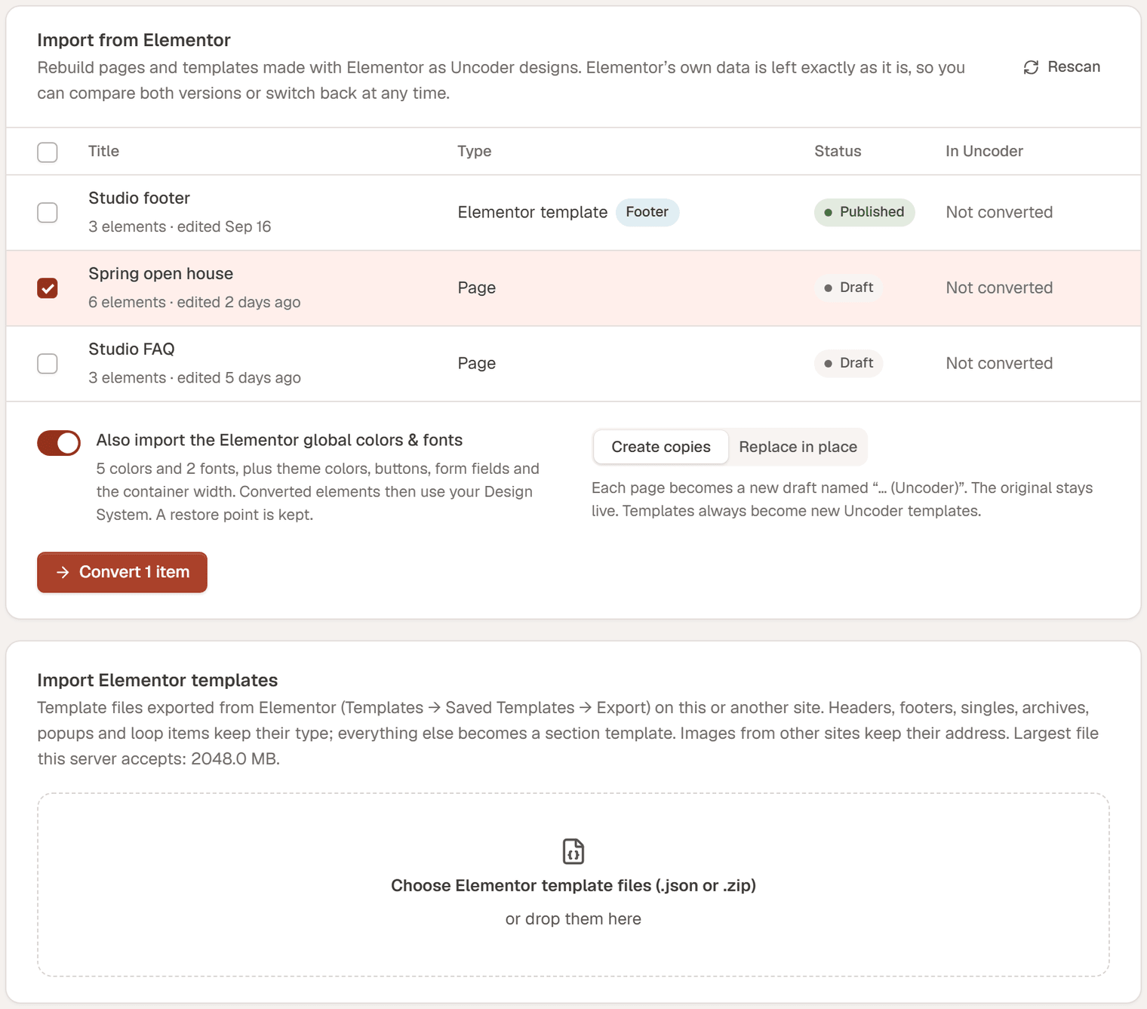Image resolution: width=1147 pixels, height=1009 pixels.
Task: Switch to Replace in place mode
Action: [798, 447]
